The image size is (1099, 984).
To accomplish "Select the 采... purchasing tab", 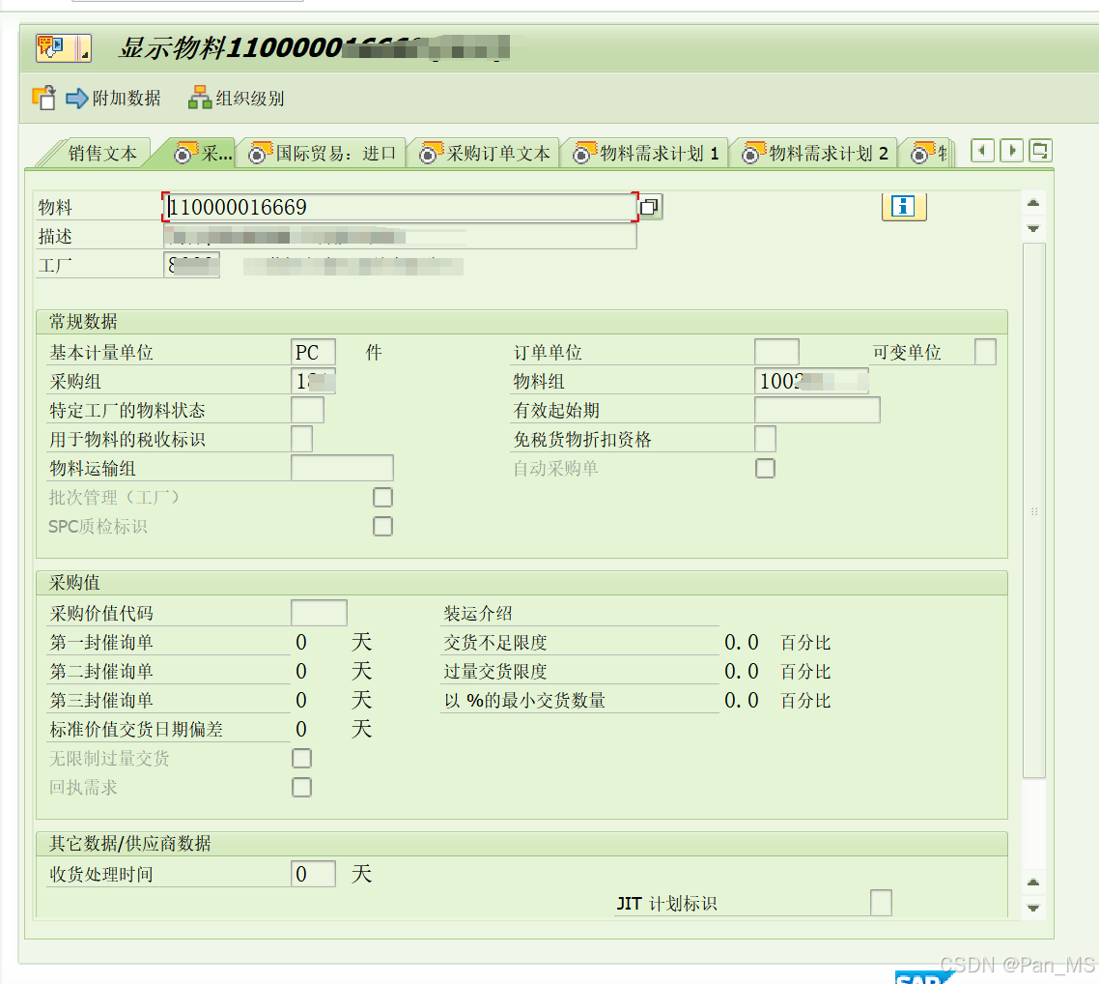I will pyautogui.click(x=204, y=153).
